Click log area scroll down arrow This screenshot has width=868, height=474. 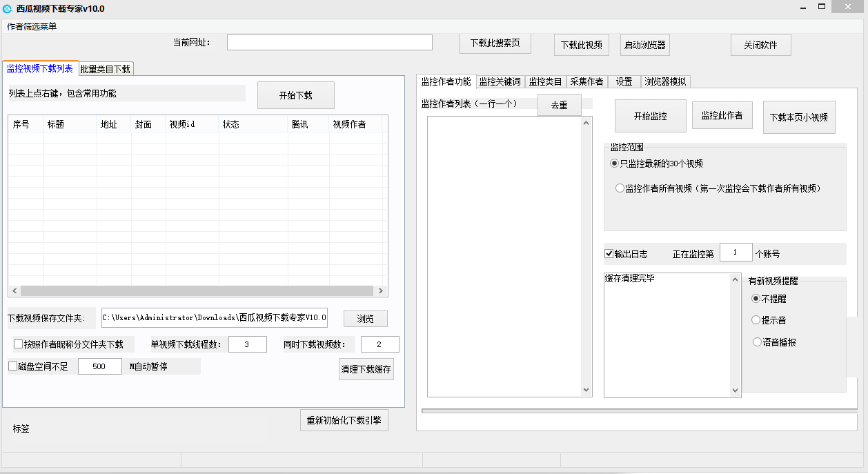tap(736, 391)
